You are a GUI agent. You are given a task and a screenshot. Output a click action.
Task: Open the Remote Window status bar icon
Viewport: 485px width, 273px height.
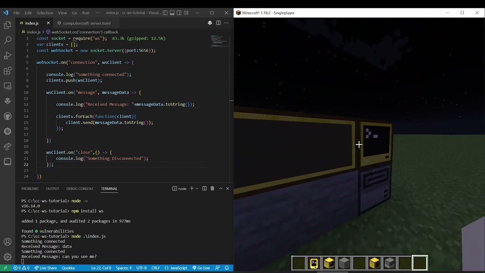(5, 268)
